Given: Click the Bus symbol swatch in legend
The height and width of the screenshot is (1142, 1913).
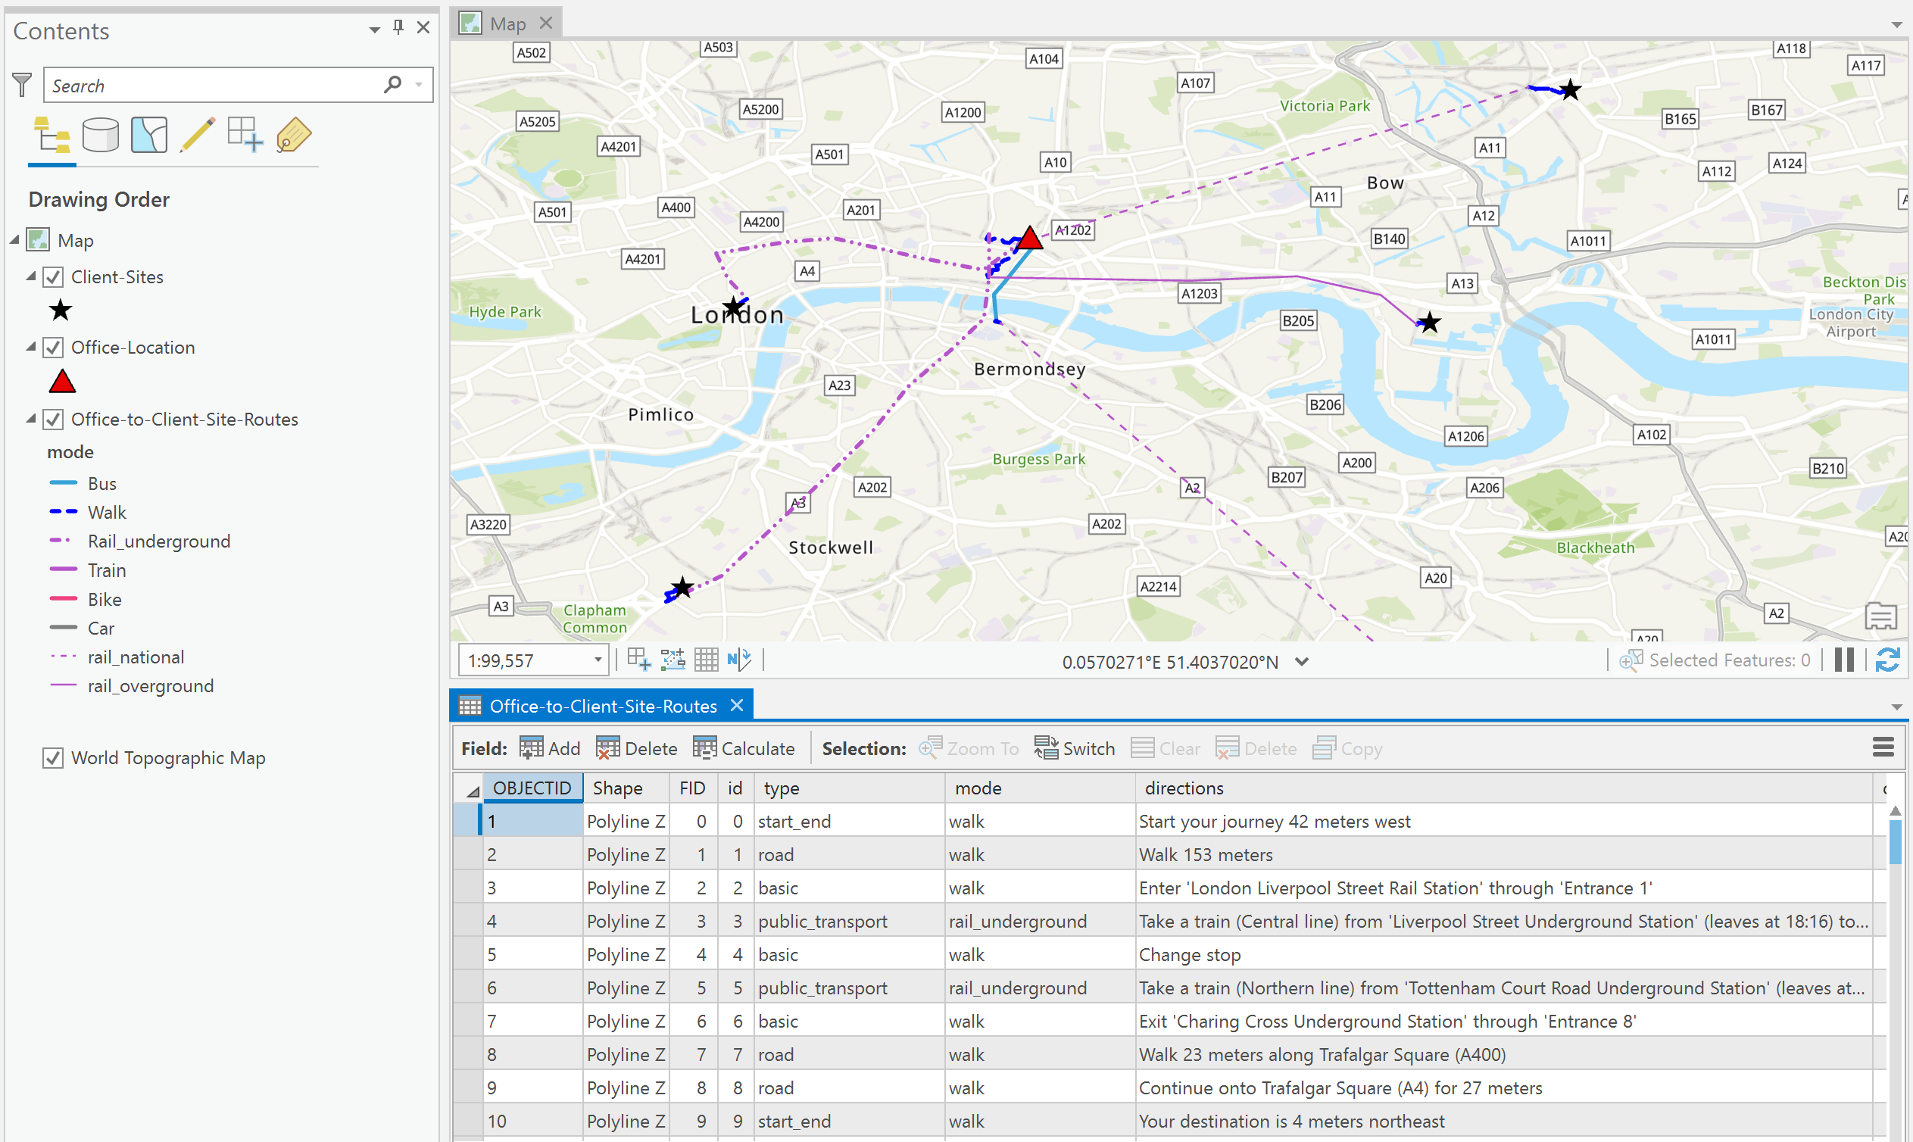Looking at the screenshot, I should (63, 483).
